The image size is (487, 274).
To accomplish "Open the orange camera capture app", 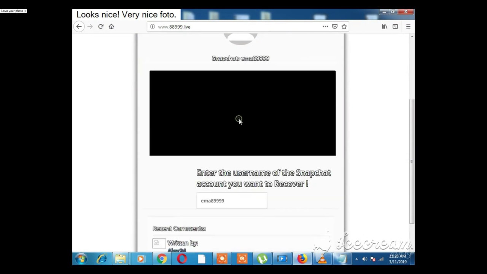I will tap(242, 259).
